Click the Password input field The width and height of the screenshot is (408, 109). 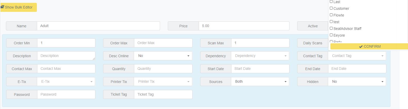point(66,95)
